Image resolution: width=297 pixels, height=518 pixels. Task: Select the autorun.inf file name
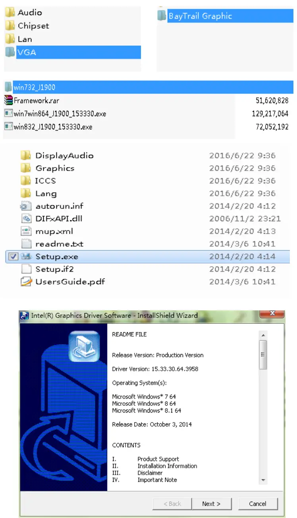(59, 206)
